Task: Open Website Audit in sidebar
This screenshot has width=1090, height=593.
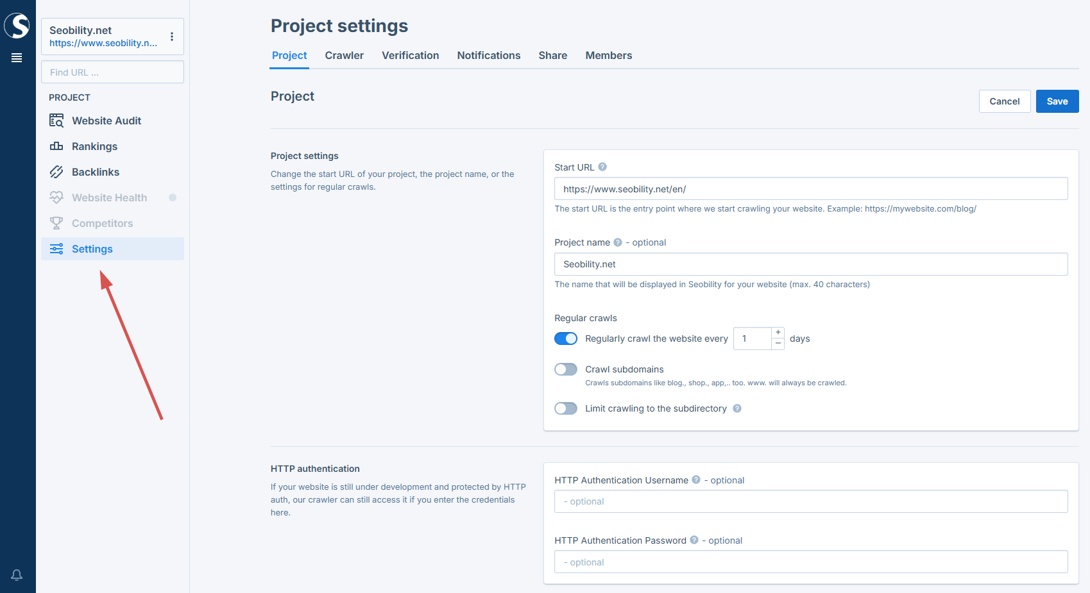Action: pos(112,121)
